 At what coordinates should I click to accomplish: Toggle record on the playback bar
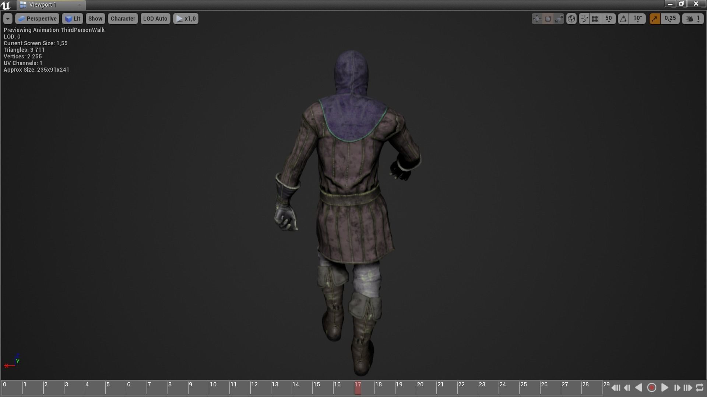pyautogui.click(x=652, y=387)
